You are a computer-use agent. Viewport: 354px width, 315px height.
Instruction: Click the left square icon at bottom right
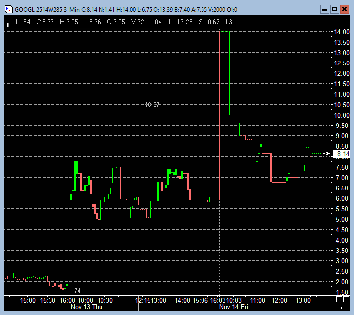click(339, 299)
